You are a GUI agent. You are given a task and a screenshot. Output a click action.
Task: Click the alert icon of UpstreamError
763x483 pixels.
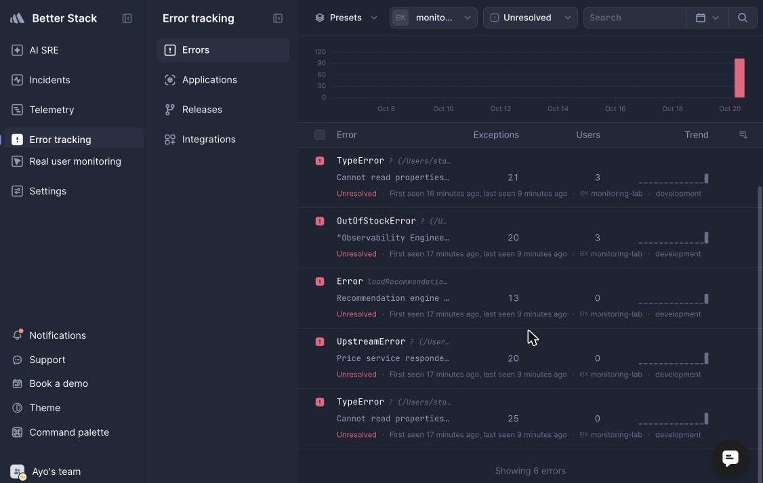(x=320, y=342)
